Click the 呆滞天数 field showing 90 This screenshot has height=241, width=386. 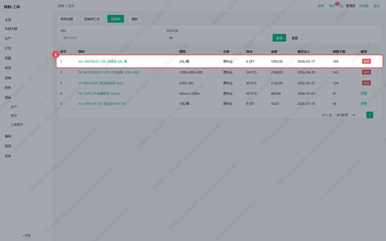pyautogui.click(x=217, y=38)
